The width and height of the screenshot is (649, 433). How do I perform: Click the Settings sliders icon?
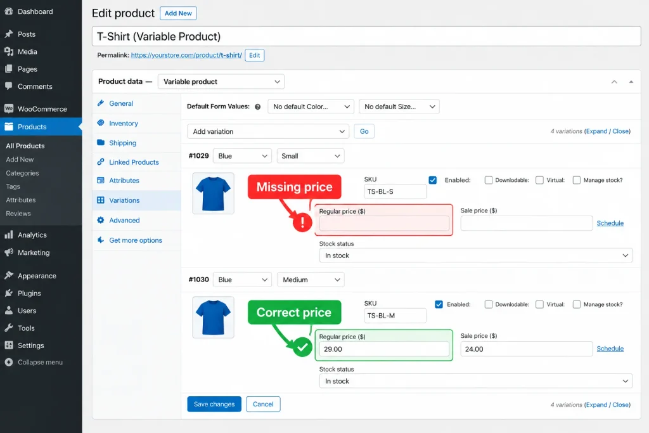[9, 346]
